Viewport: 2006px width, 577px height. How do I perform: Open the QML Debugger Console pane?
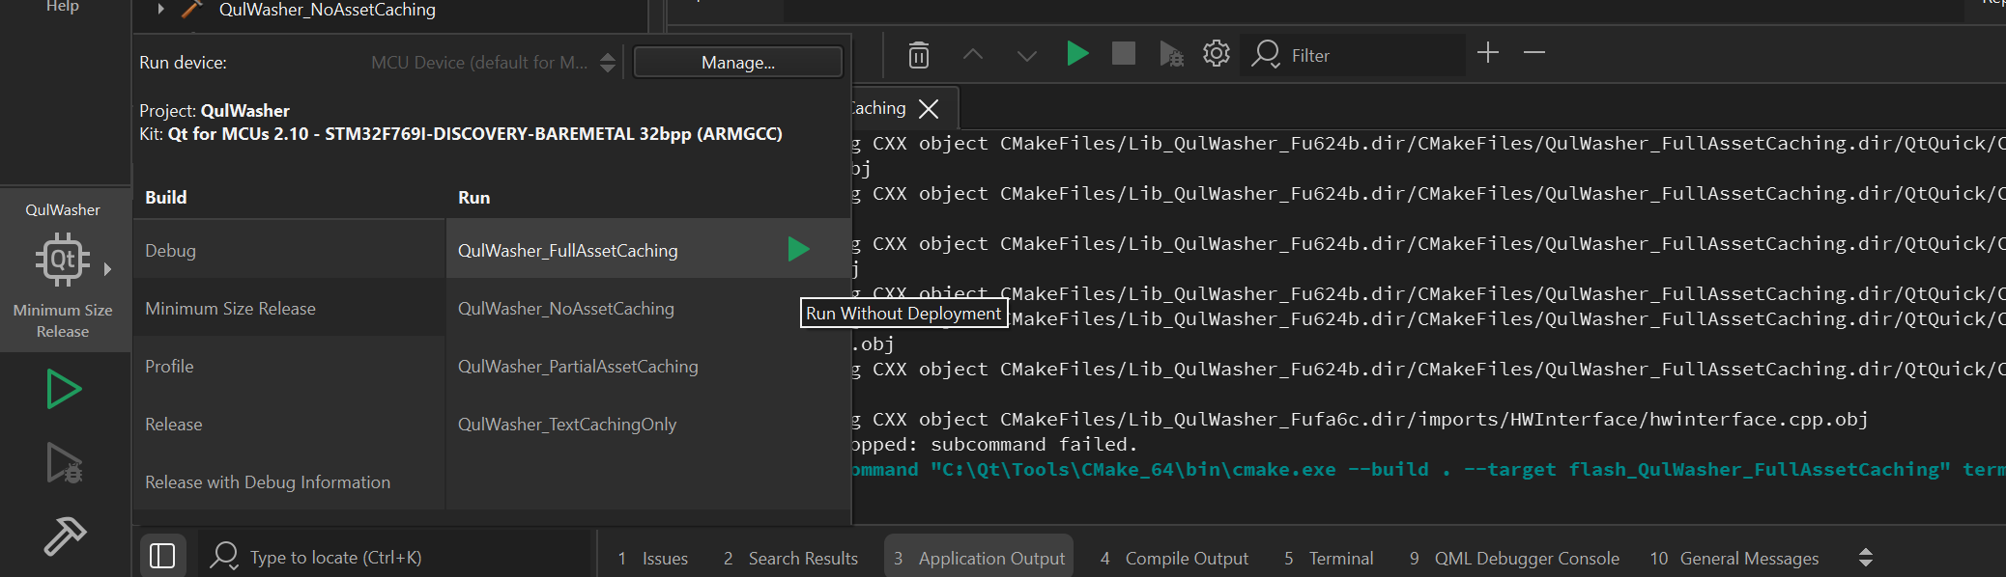point(1514,558)
